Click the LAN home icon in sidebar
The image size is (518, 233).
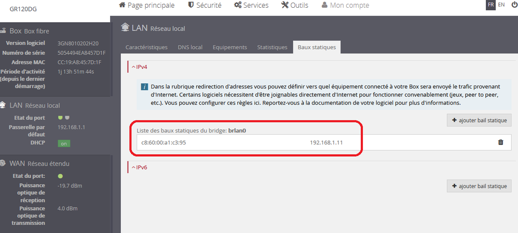click(3, 105)
